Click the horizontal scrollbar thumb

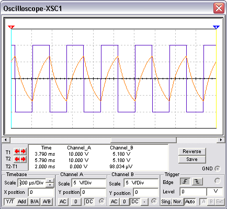[x=143, y=140]
